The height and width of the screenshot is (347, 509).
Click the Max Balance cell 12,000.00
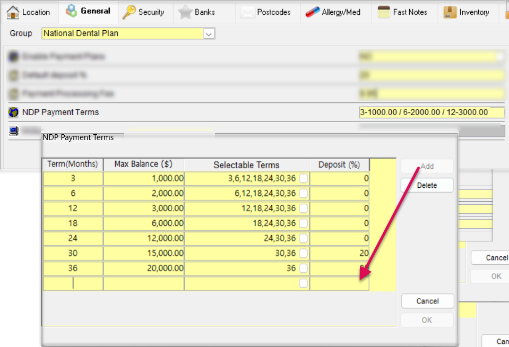143,238
